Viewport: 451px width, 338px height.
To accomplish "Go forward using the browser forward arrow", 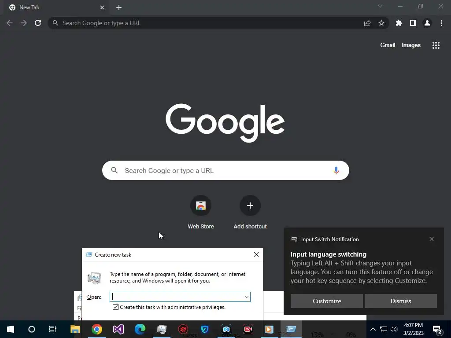I will tap(24, 23).
